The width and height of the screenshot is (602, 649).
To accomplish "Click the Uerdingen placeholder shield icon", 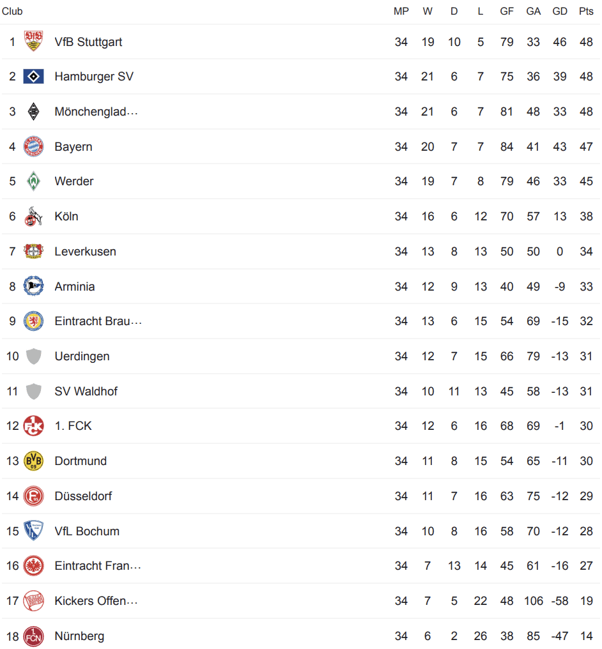I will coord(33,356).
